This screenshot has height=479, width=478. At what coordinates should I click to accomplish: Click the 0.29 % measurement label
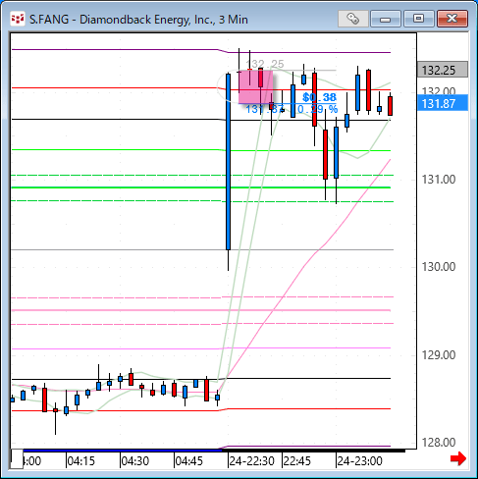point(318,109)
